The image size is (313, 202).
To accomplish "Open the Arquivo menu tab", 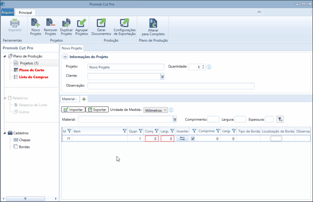I will pos(8,12).
